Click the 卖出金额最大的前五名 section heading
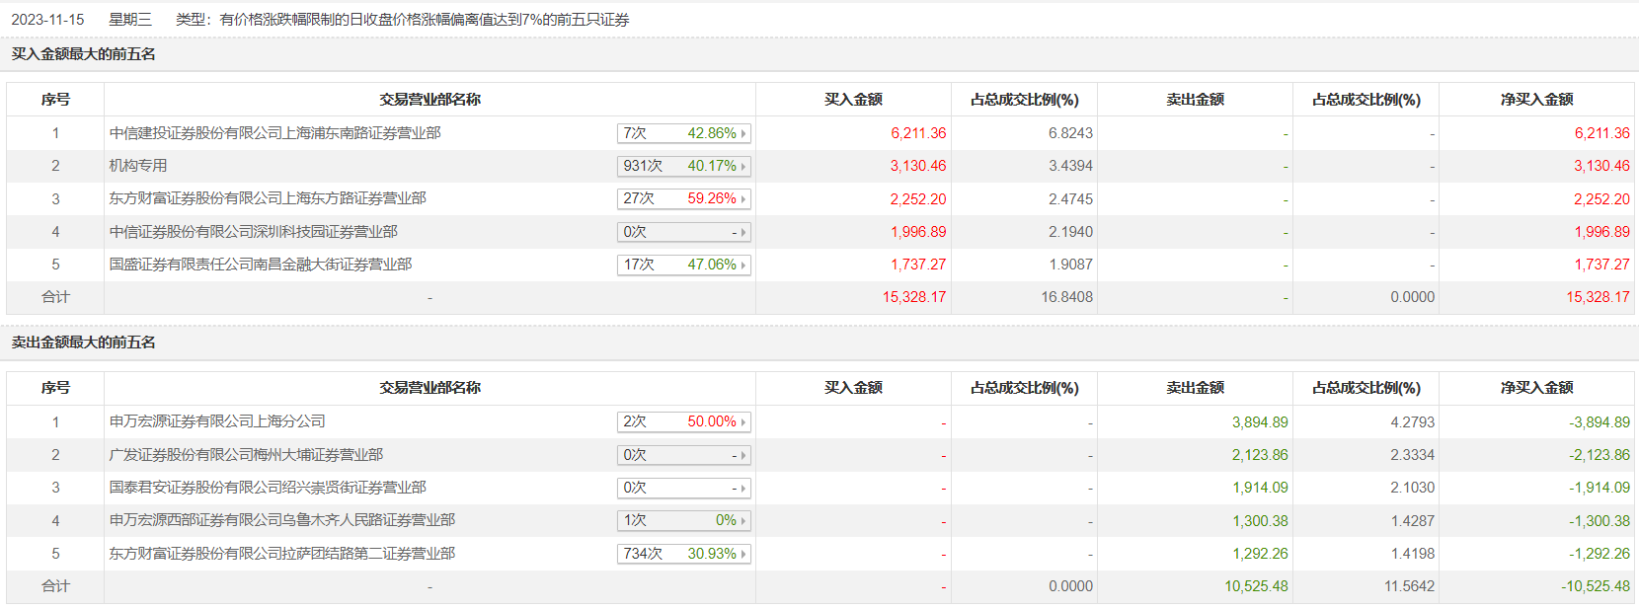Viewport: 1639px width, 609px height. click(84, 343)
